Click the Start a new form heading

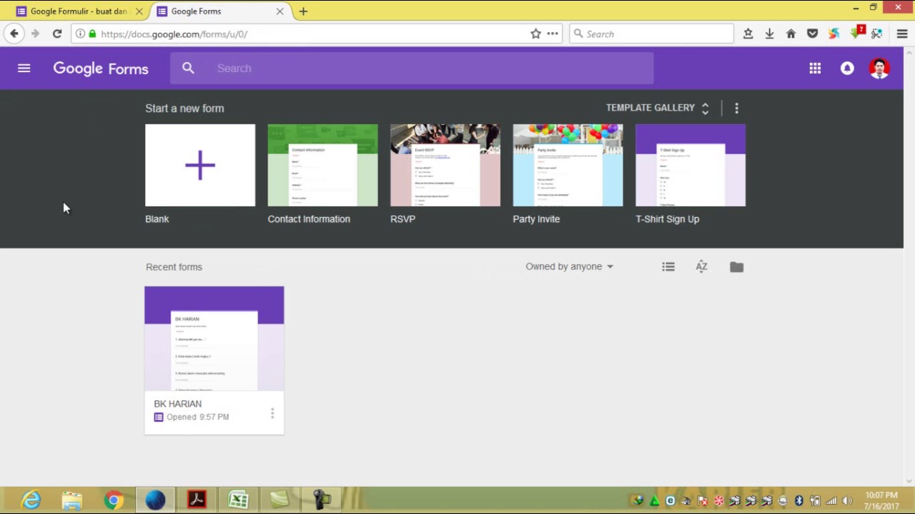coord(184,109)
